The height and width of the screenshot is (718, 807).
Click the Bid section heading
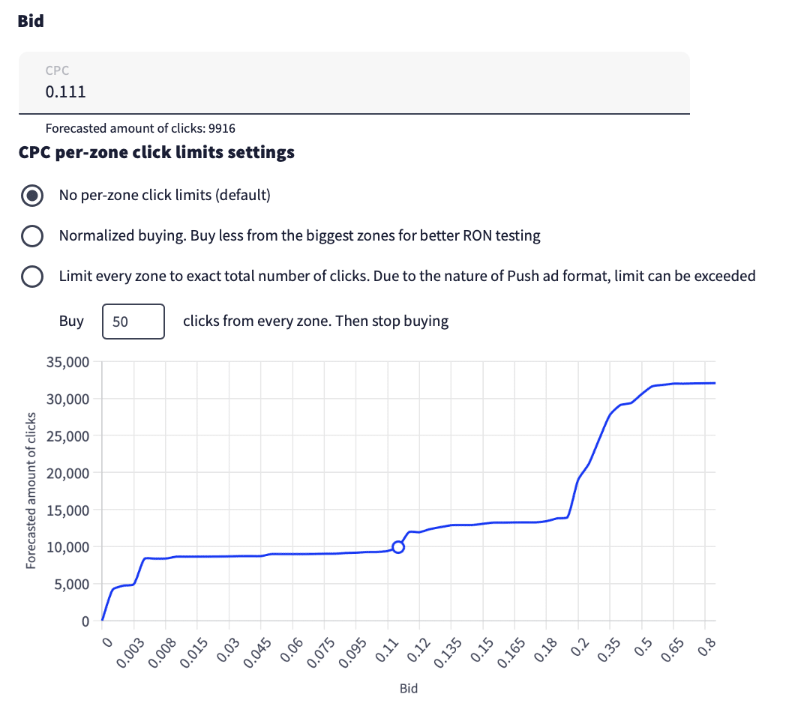(x=31, y=21)
